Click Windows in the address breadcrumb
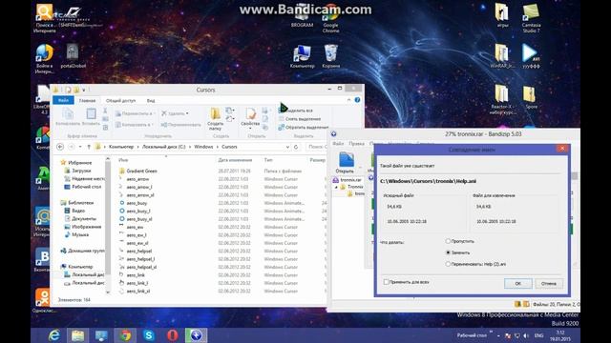The image size is (611, 343). pos(203,147)
